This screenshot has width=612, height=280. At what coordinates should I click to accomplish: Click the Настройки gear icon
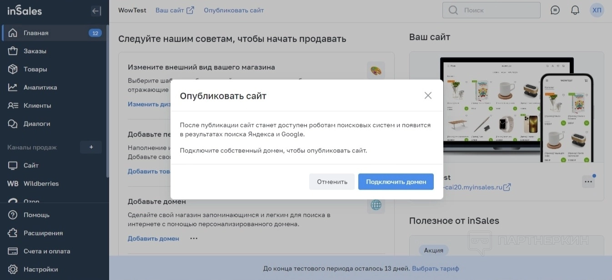coord(13,269)
